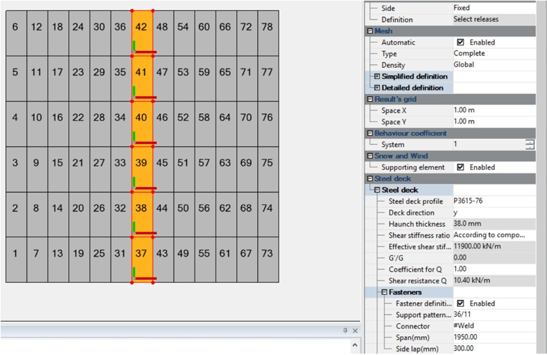The height and width of the screenshot is (355, 547).
Task: Collapse the Mesh section
Action: click(370, 31)
